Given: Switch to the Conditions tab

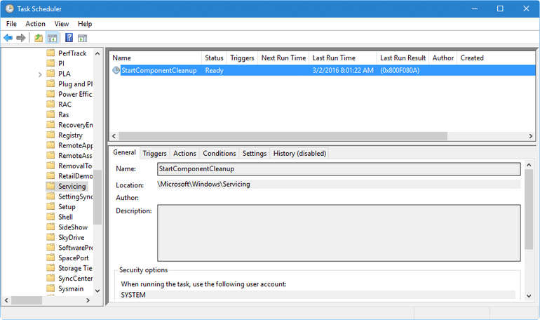Looking at the screenshot, I should [x=219, y=153].
